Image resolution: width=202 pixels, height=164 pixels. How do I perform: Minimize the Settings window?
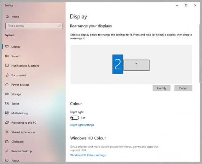click(177, 5)
